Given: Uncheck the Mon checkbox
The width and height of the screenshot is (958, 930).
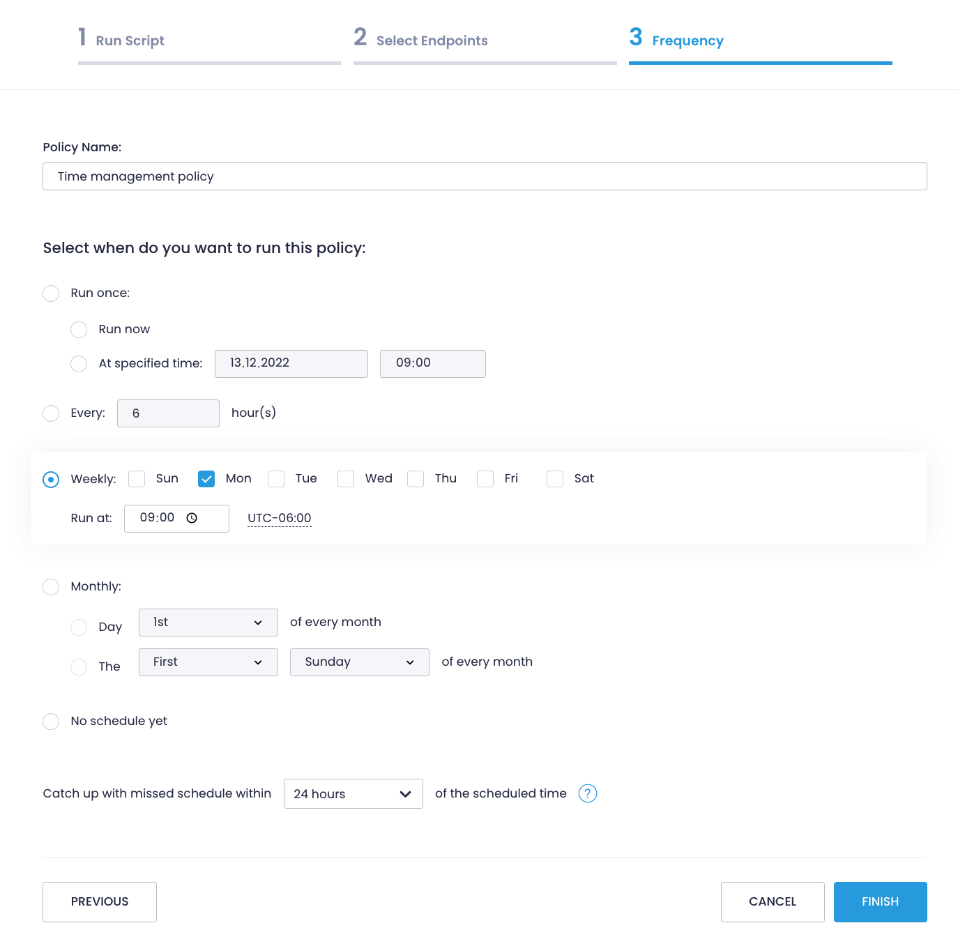Looking at the screenshot, I should point(206,479).
